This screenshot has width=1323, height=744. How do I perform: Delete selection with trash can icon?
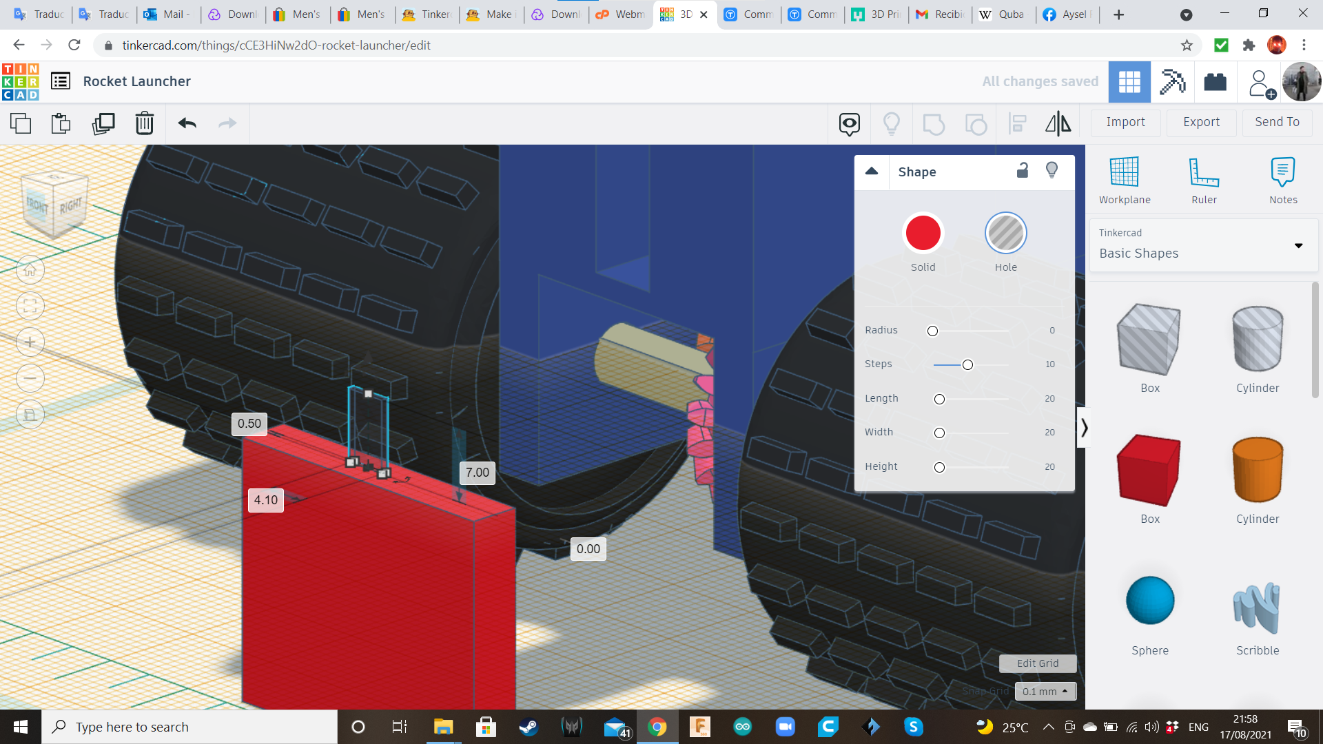pyautogui.click(x=145, y=123)
